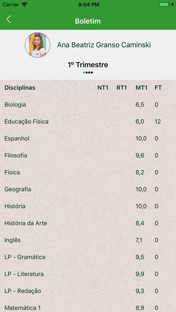Open the Educação Física discipline row
This screenshot has height=312, width=176.
tap(88, 121)
